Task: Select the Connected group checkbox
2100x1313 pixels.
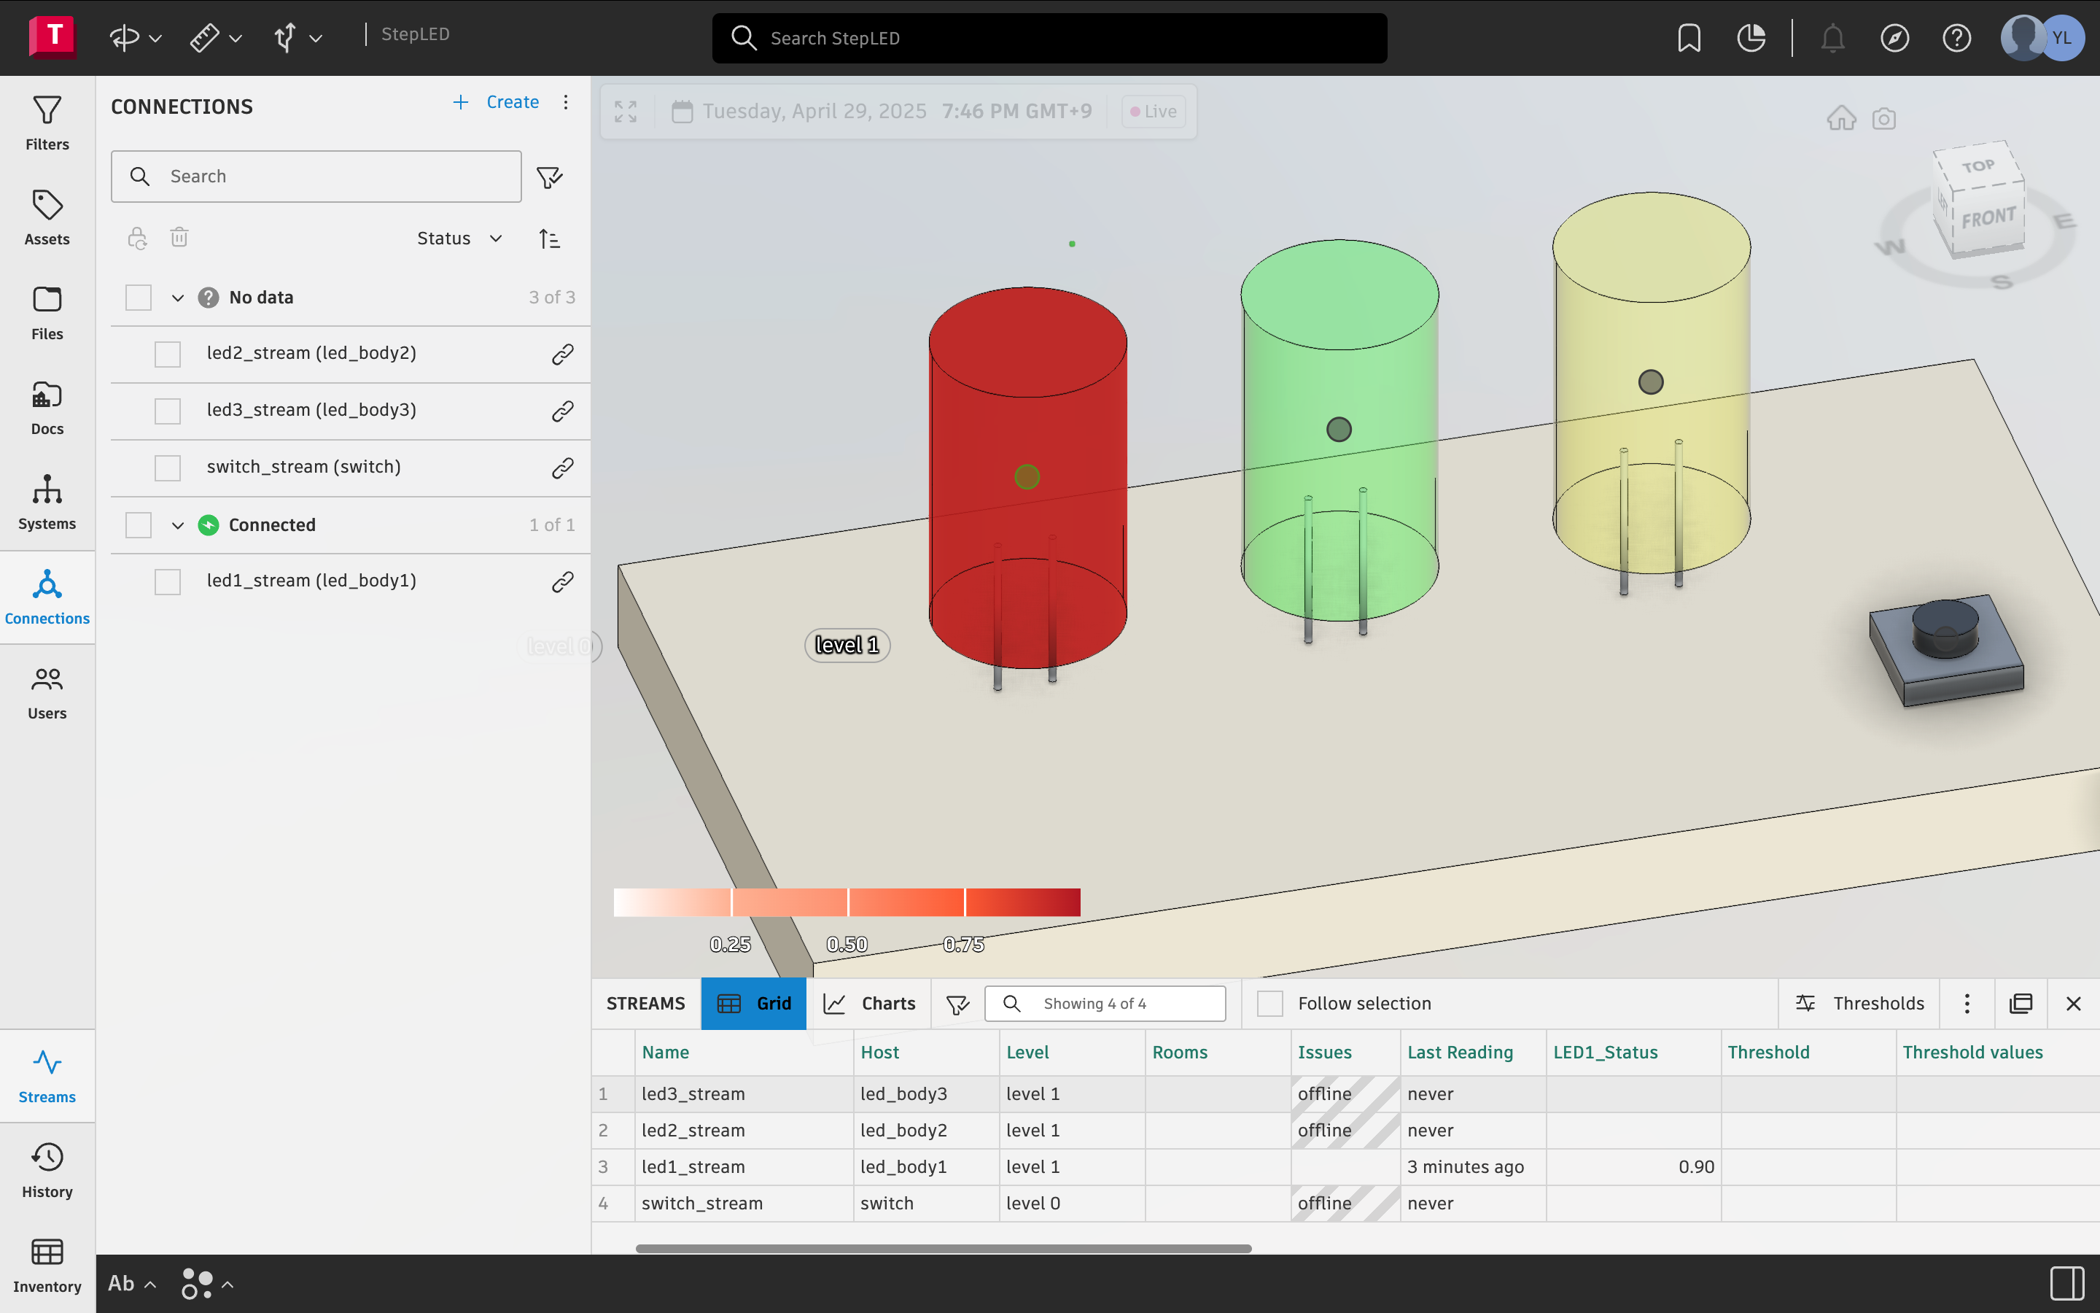Action: coord(139,525)
